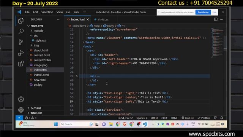Click the remote window icon in status bar
This screenshot has height=137, width=243.
click(x=19, y=118)
